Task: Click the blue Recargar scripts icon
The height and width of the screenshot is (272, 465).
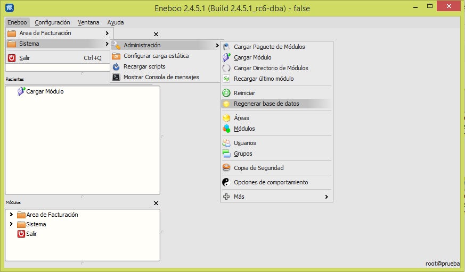Action: pyautogui.click(x=116, y=66)
